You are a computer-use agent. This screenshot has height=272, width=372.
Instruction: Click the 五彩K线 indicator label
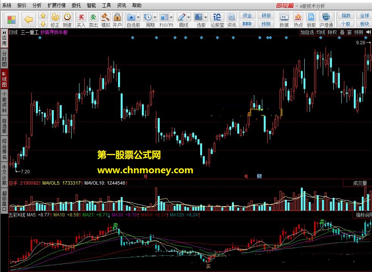click(x=17, y=215)
